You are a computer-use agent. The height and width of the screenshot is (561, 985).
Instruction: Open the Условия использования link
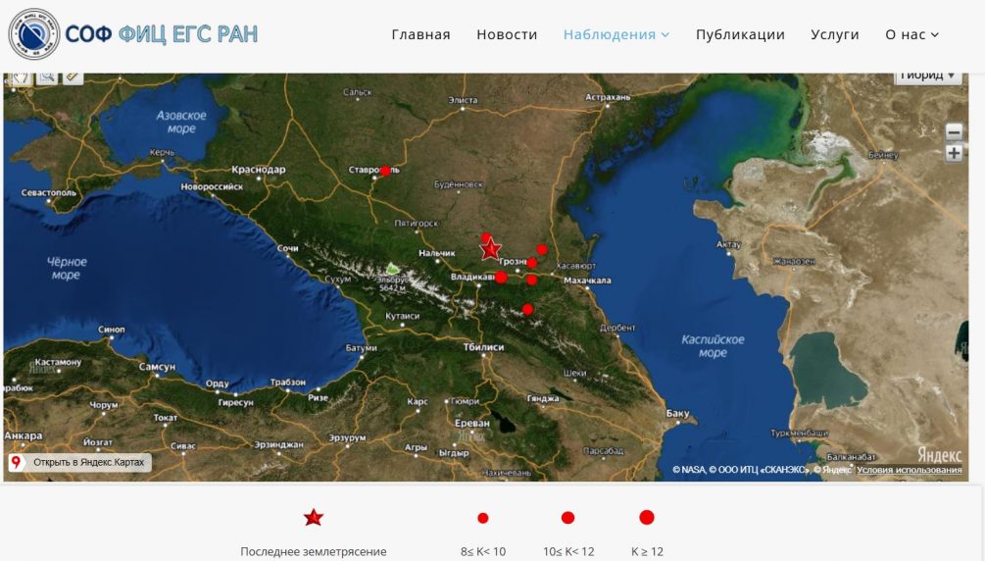pos(909,470)
